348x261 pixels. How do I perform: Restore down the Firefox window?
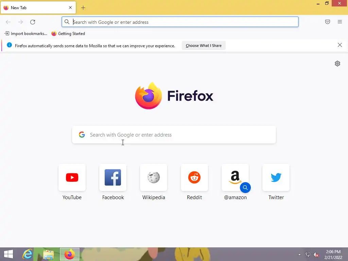(327, 3)
